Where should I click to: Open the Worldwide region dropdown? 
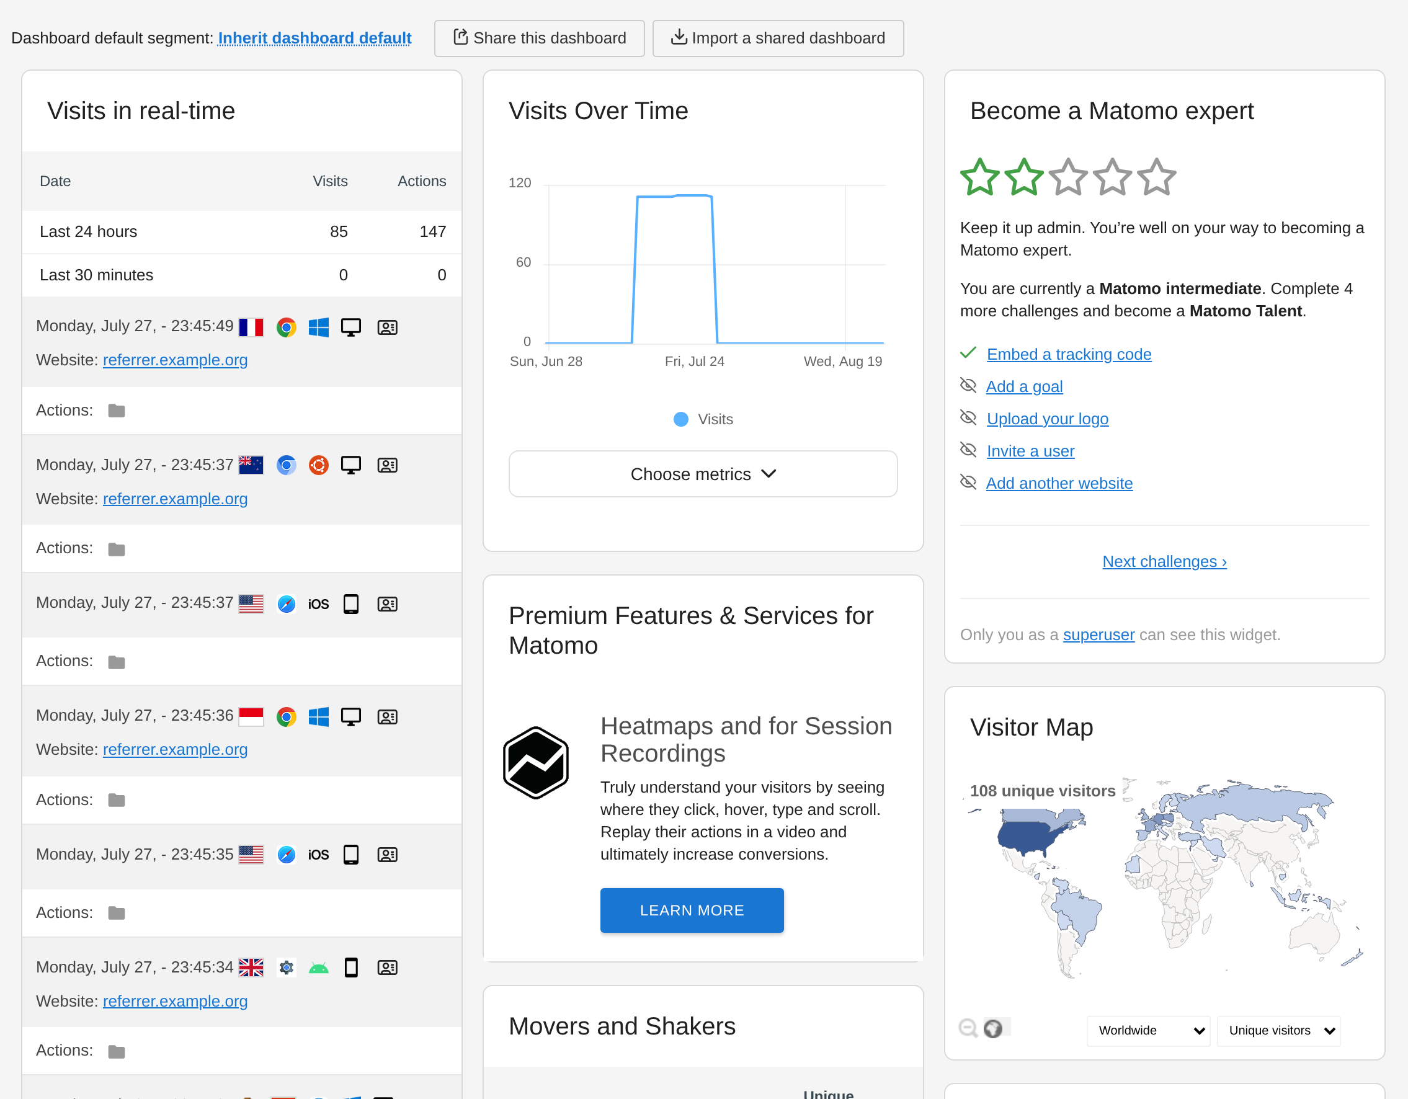click(x=1148, y=1030)
